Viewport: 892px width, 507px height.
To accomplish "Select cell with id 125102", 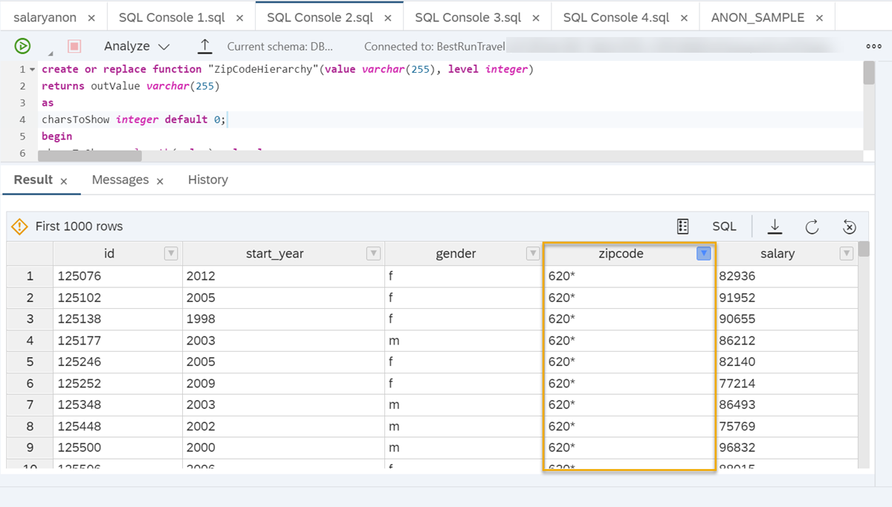I will tap(117, 298).
